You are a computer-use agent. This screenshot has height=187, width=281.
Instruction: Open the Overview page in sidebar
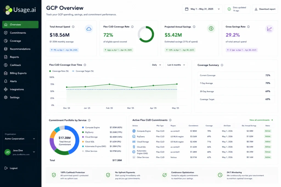pyautogui.click(x=20, y=25)
